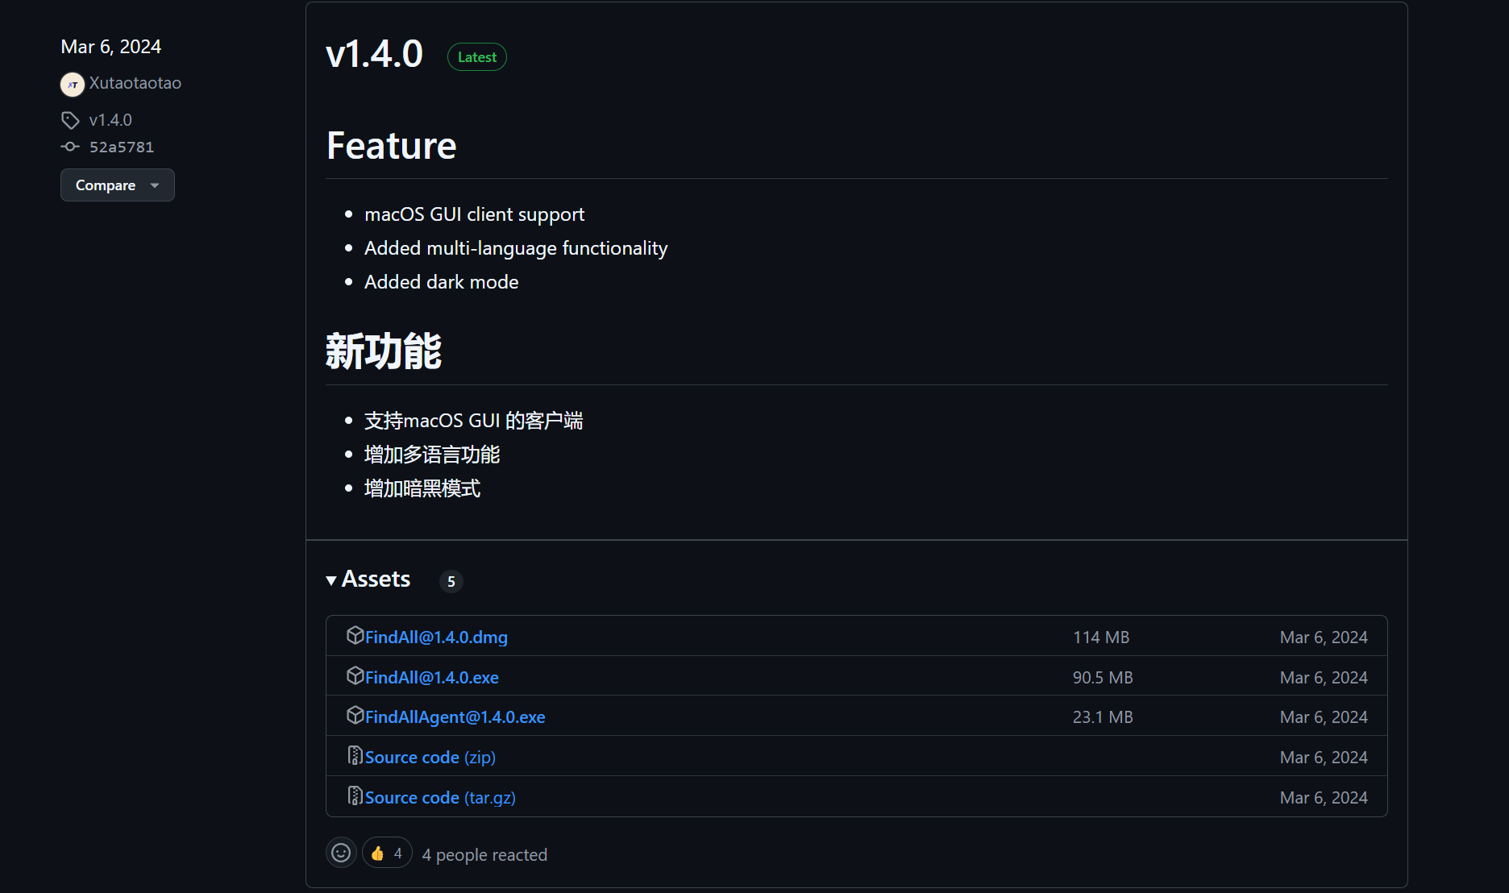Click the package icon for FindAllAgent@1.4.0.exe
Screen dimensions: 1509x893
(x=355, y=716)
